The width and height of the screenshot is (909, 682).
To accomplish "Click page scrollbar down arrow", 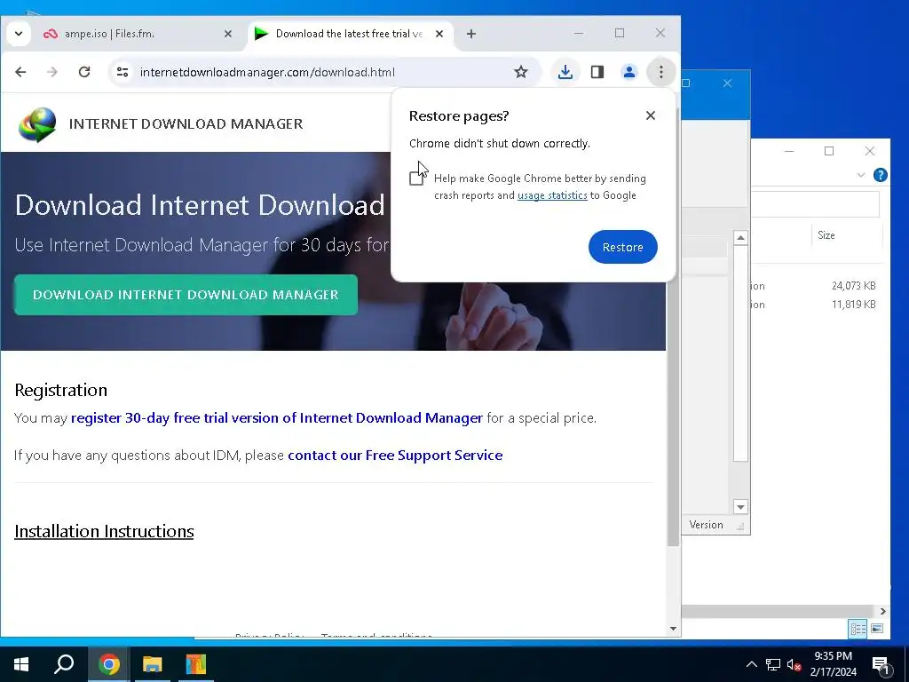I will tap(673, 629).
